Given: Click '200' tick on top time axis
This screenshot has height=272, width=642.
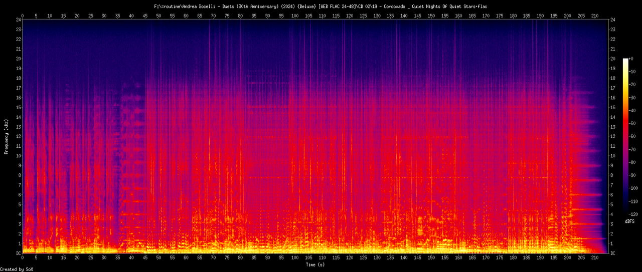Looking at the screenshot, I should pyautogui.click(x=567, y=16).
